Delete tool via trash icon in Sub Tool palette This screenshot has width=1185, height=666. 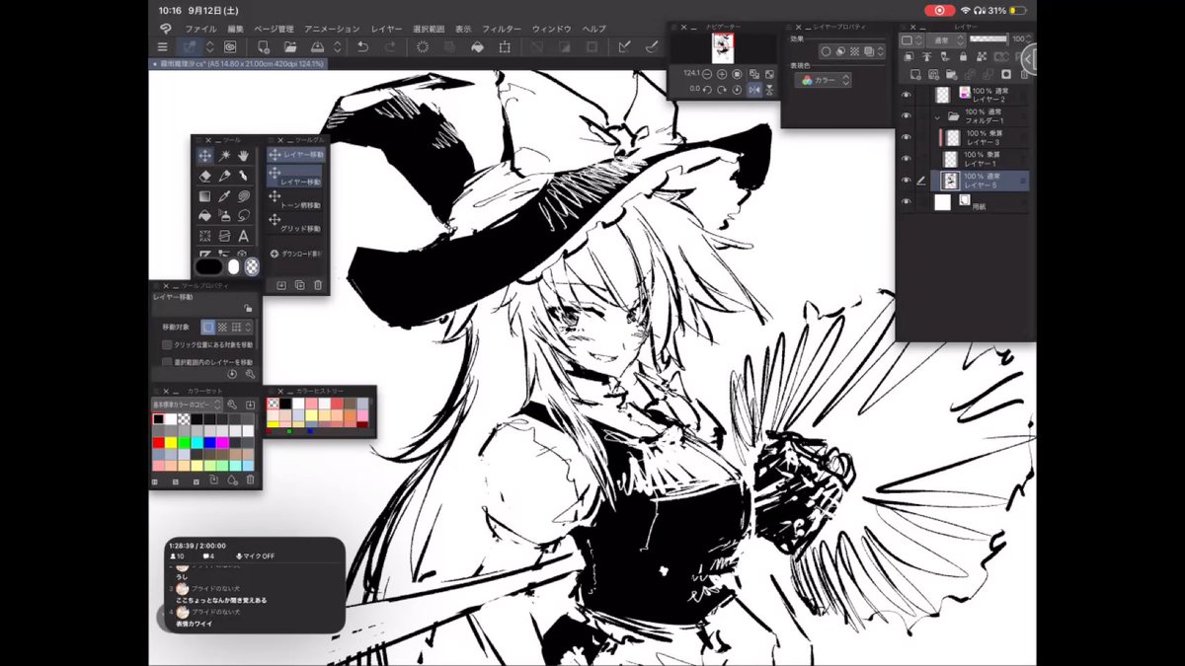click(x=318, y=285)
